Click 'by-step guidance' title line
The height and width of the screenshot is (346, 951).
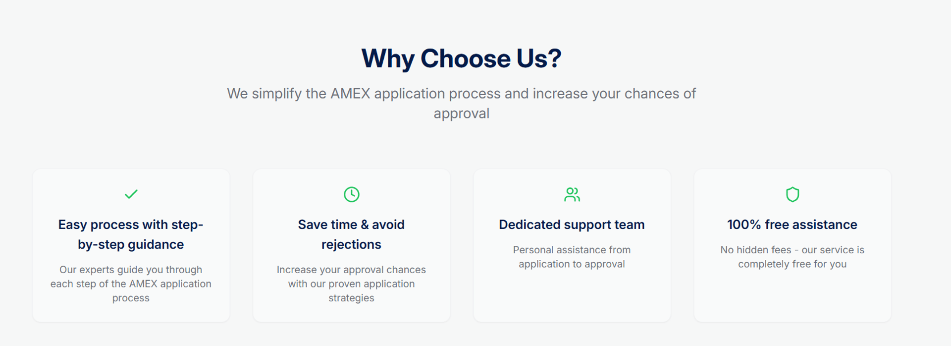tap(131, 244)
